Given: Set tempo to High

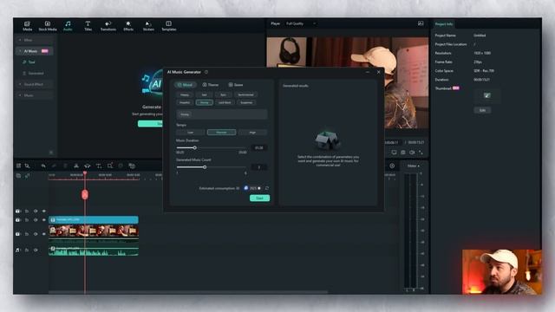Looking at the screenshot, I should tap(252, 133).
